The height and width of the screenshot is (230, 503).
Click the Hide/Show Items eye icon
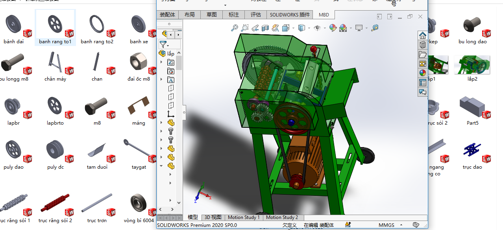(x=316, y=28)
